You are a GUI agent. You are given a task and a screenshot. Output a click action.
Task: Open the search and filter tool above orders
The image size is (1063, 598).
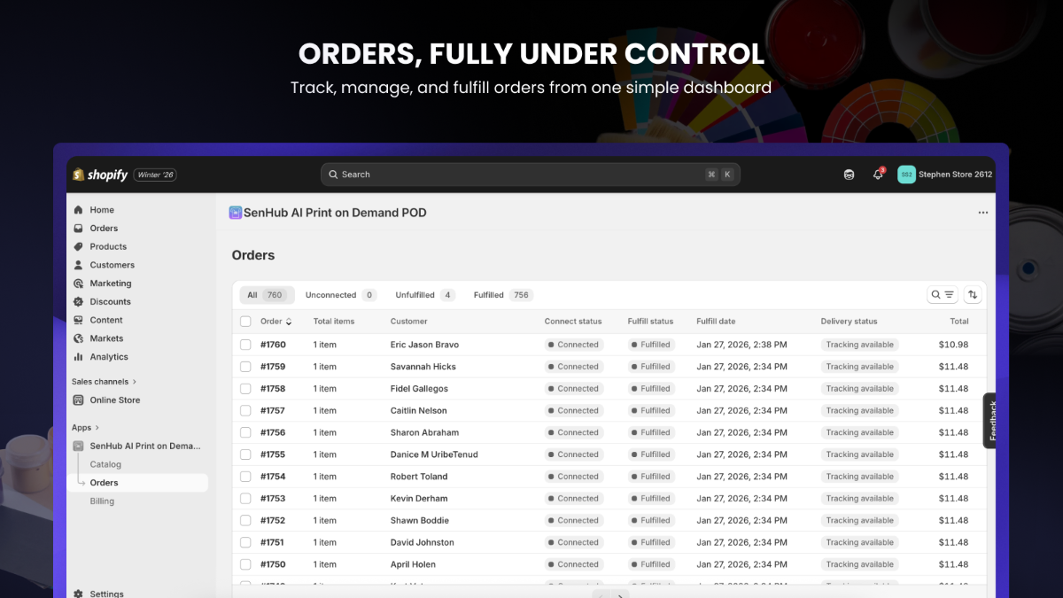click(942, 294)
